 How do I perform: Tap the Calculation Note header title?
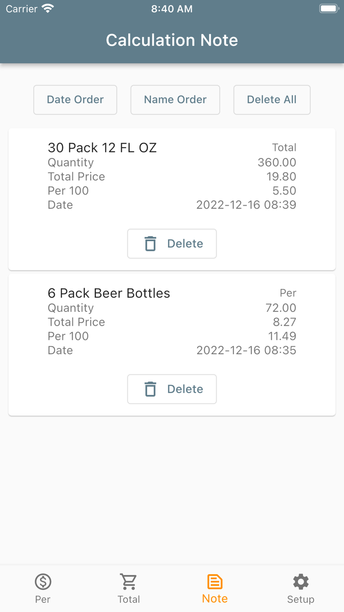[172, 40]
